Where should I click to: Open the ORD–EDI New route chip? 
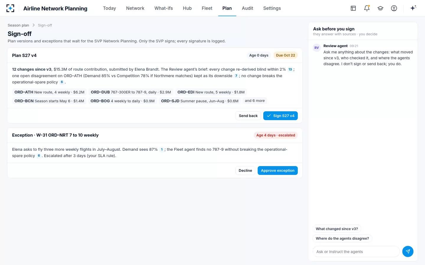point(211,92)
